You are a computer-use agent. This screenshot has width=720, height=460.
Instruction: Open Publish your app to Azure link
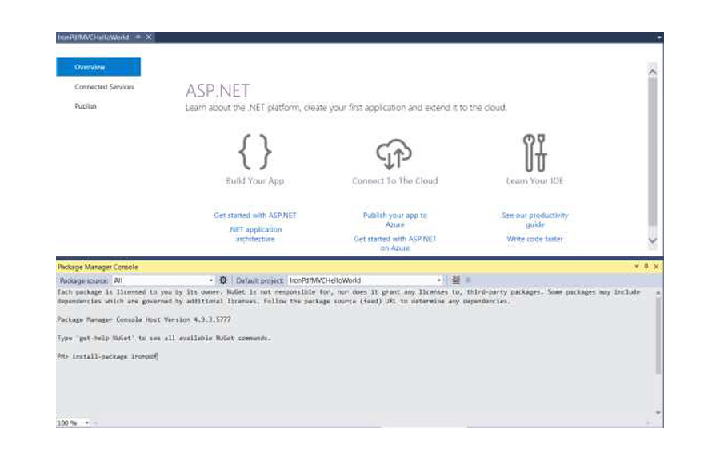(x=395, y=220)
